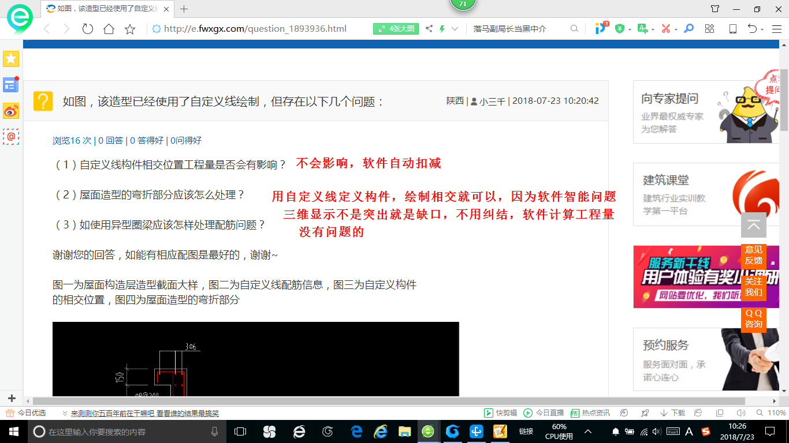Expand the undo closed tab dropdown
Screen dimensions: 789x443
point(762,29)
